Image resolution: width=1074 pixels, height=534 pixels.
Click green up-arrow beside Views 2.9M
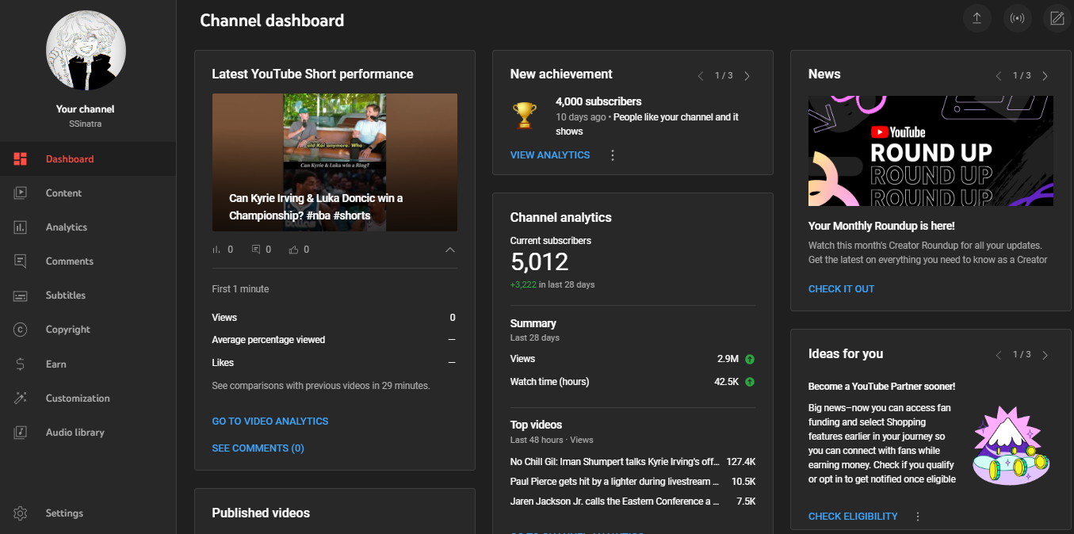coord(750,359)
